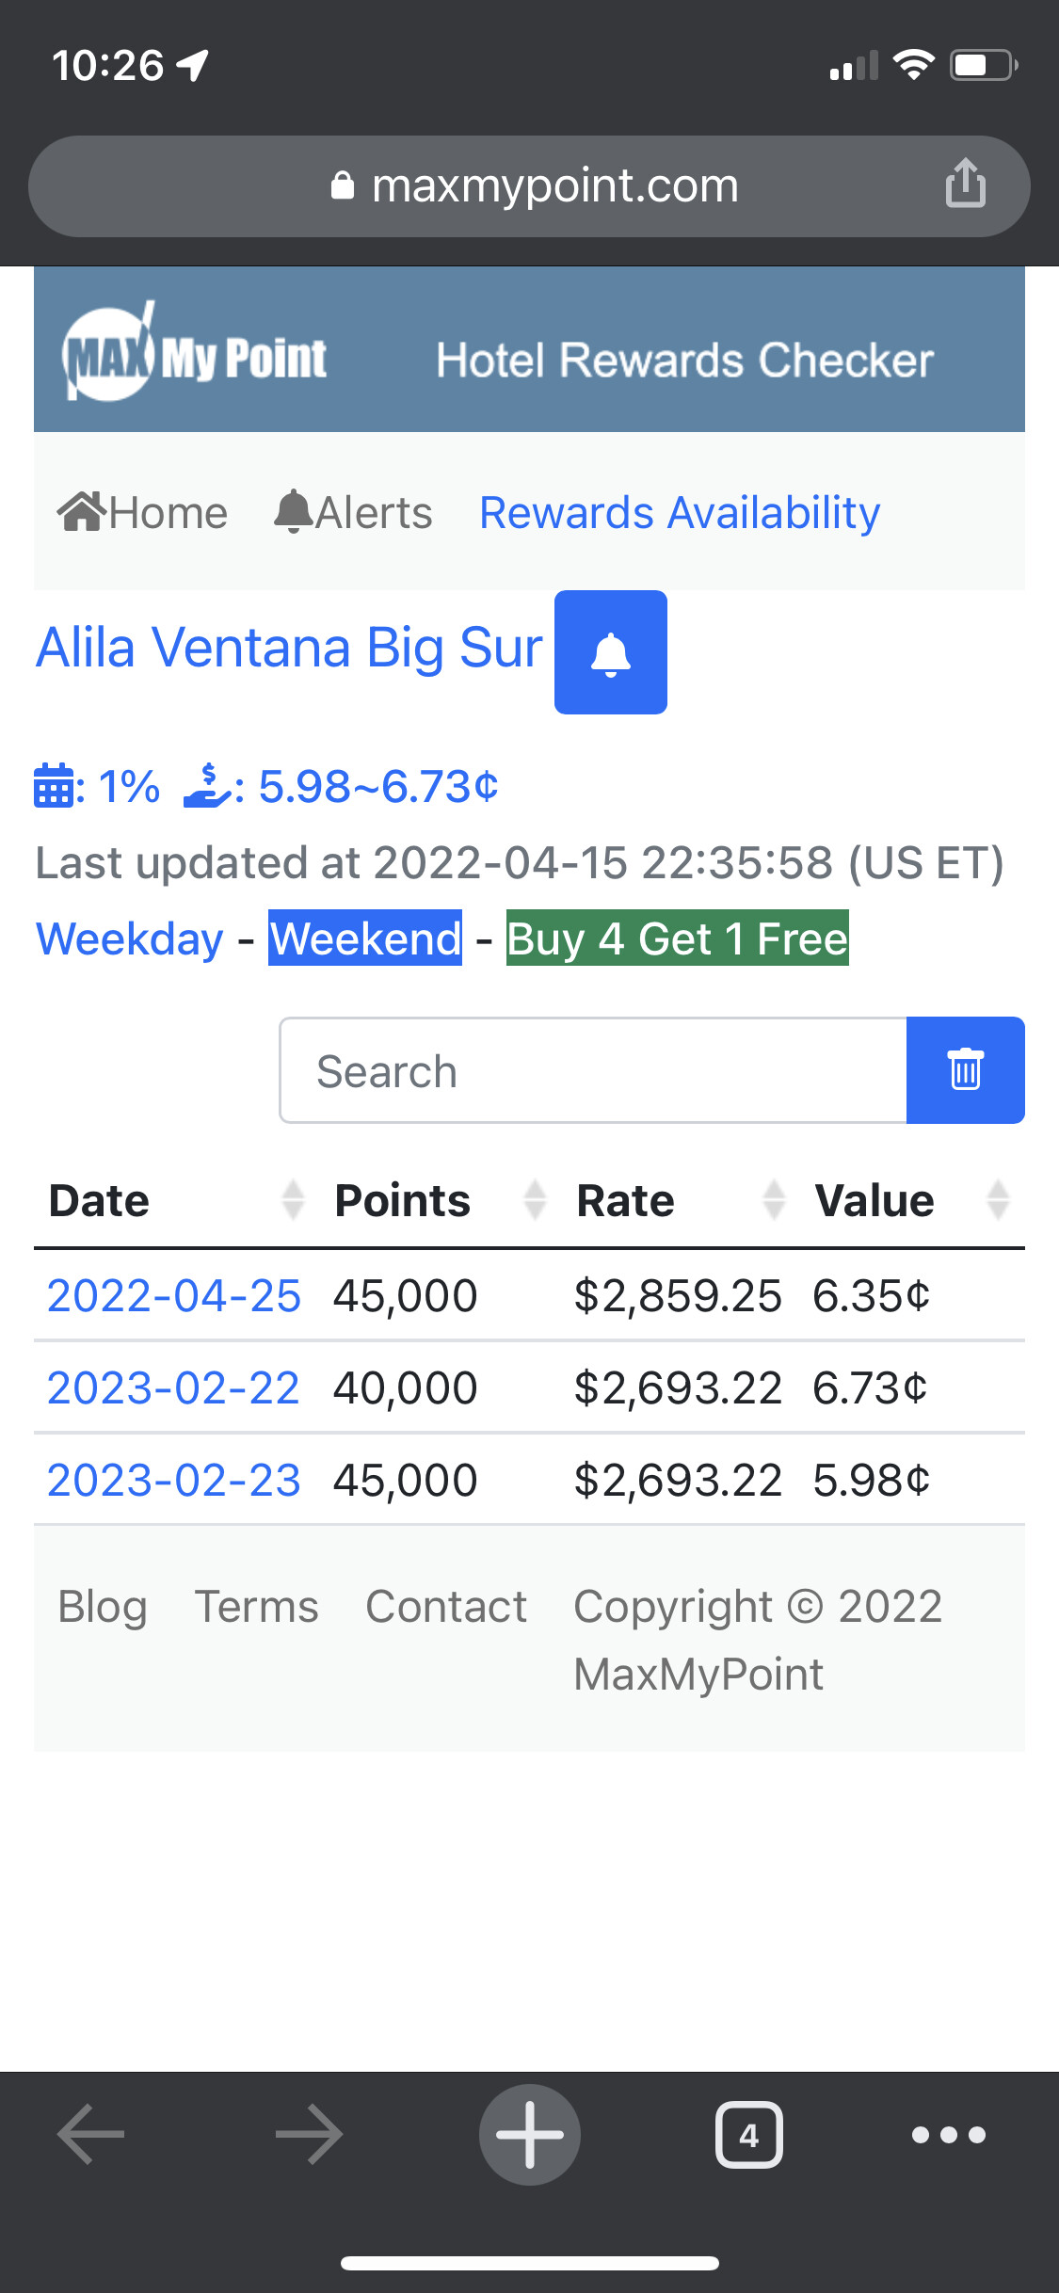1059x2293 pixels.
Task: Toggle the Buy 4 Get 1 Free filter
Action: point(677,938)
